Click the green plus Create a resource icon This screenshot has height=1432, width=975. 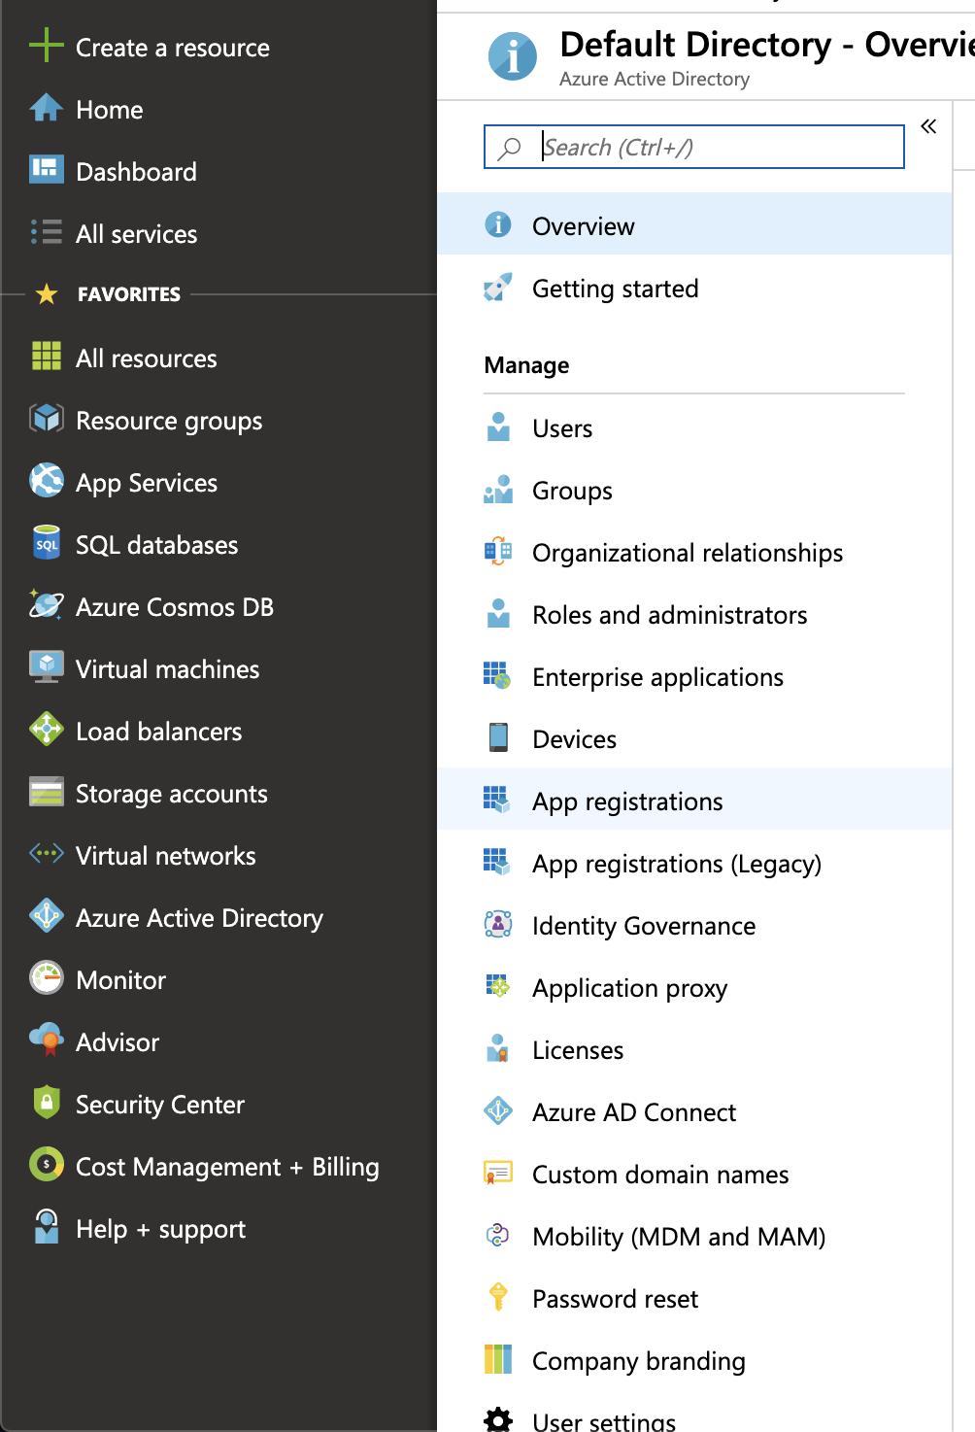(46, 45)
